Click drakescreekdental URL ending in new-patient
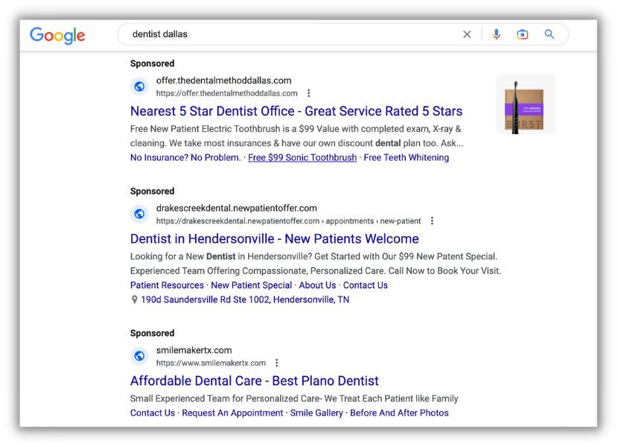 (x=288, y=221)
